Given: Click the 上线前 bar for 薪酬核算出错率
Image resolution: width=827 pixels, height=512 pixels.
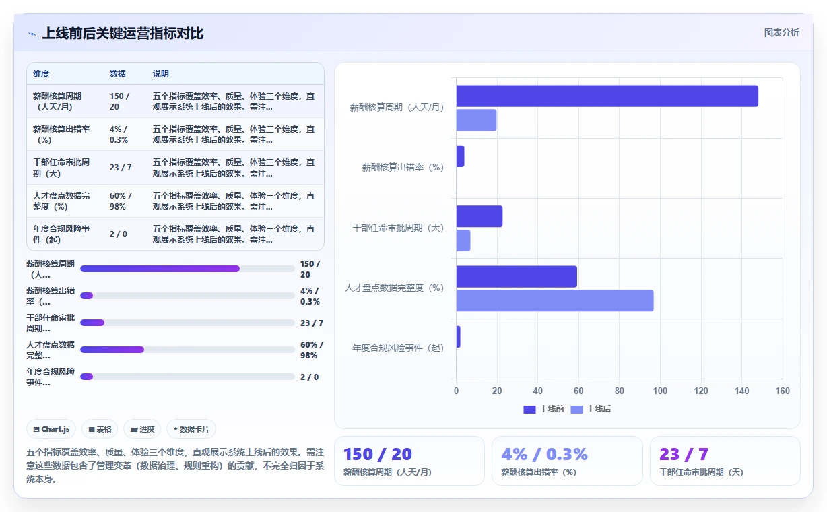Looking at the screenshot, I should [461, 156].
